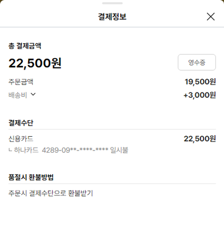This screenshot has width=224, height=229.
Task: Click the 배송비 label text
Action: click(18, 95)
